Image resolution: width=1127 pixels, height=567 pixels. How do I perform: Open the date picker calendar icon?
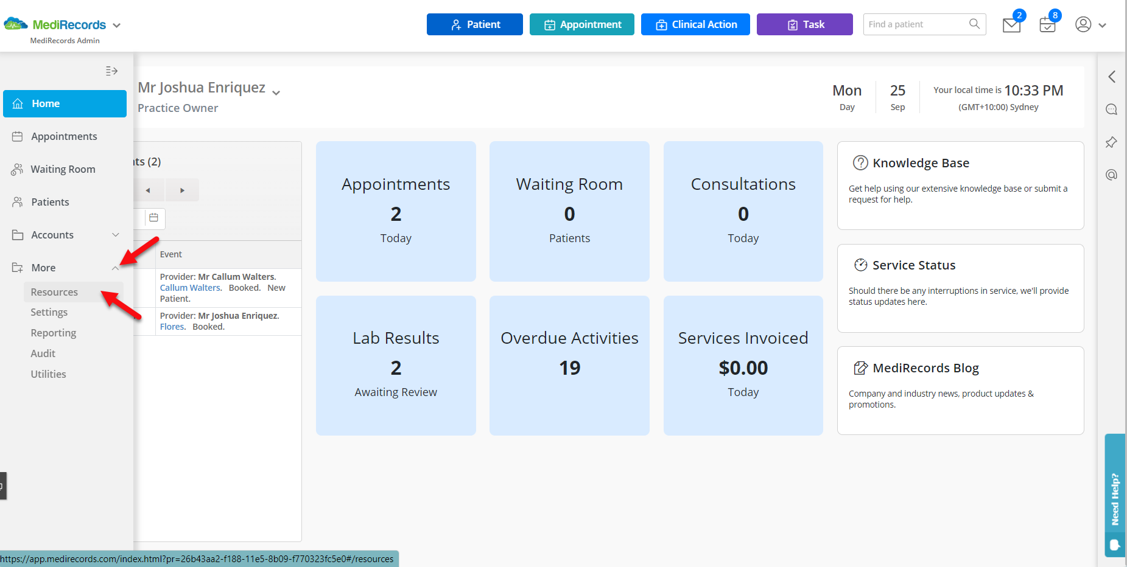(154, 218)
